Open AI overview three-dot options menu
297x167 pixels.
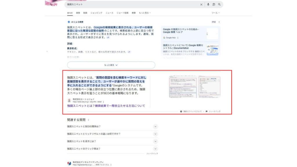[x=219, y=22]
